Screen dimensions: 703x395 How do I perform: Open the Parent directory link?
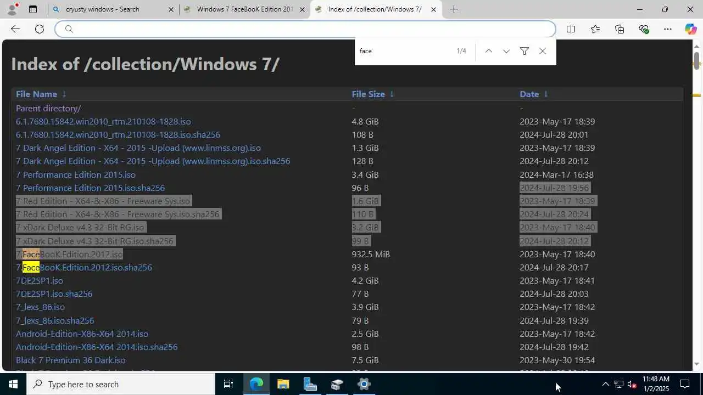pyautogui.click(x=48, y=109)
